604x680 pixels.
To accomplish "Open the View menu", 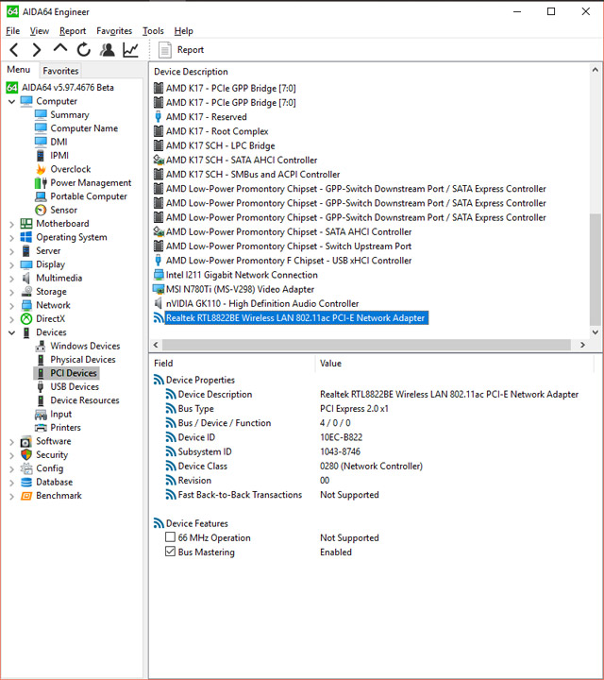I will [x=40, y=31].
